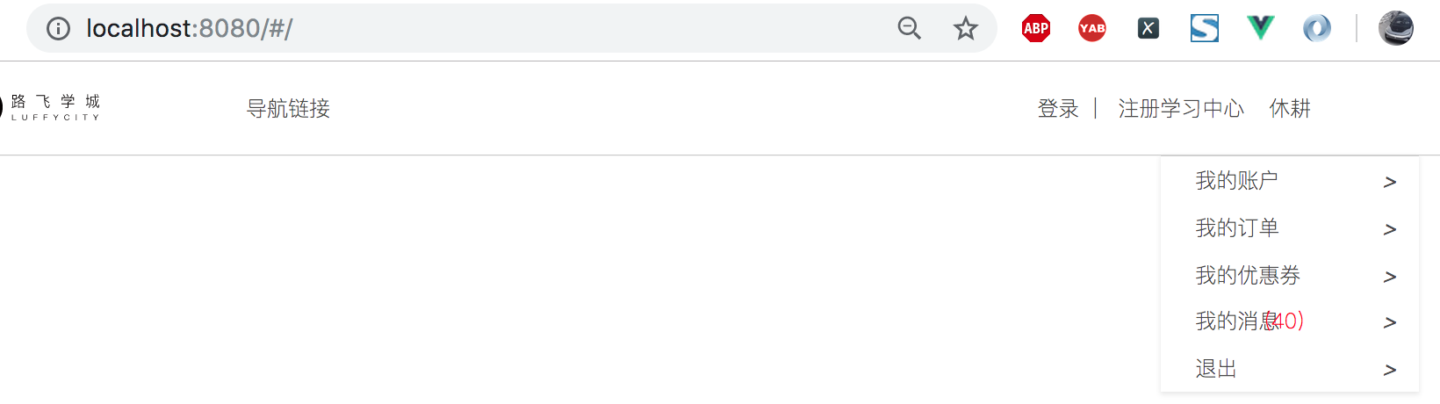Click the site info icon in address bar

58,29
